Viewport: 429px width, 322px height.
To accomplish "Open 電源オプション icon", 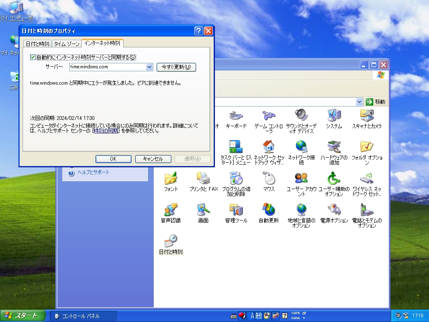I will [x=334, y=214].
